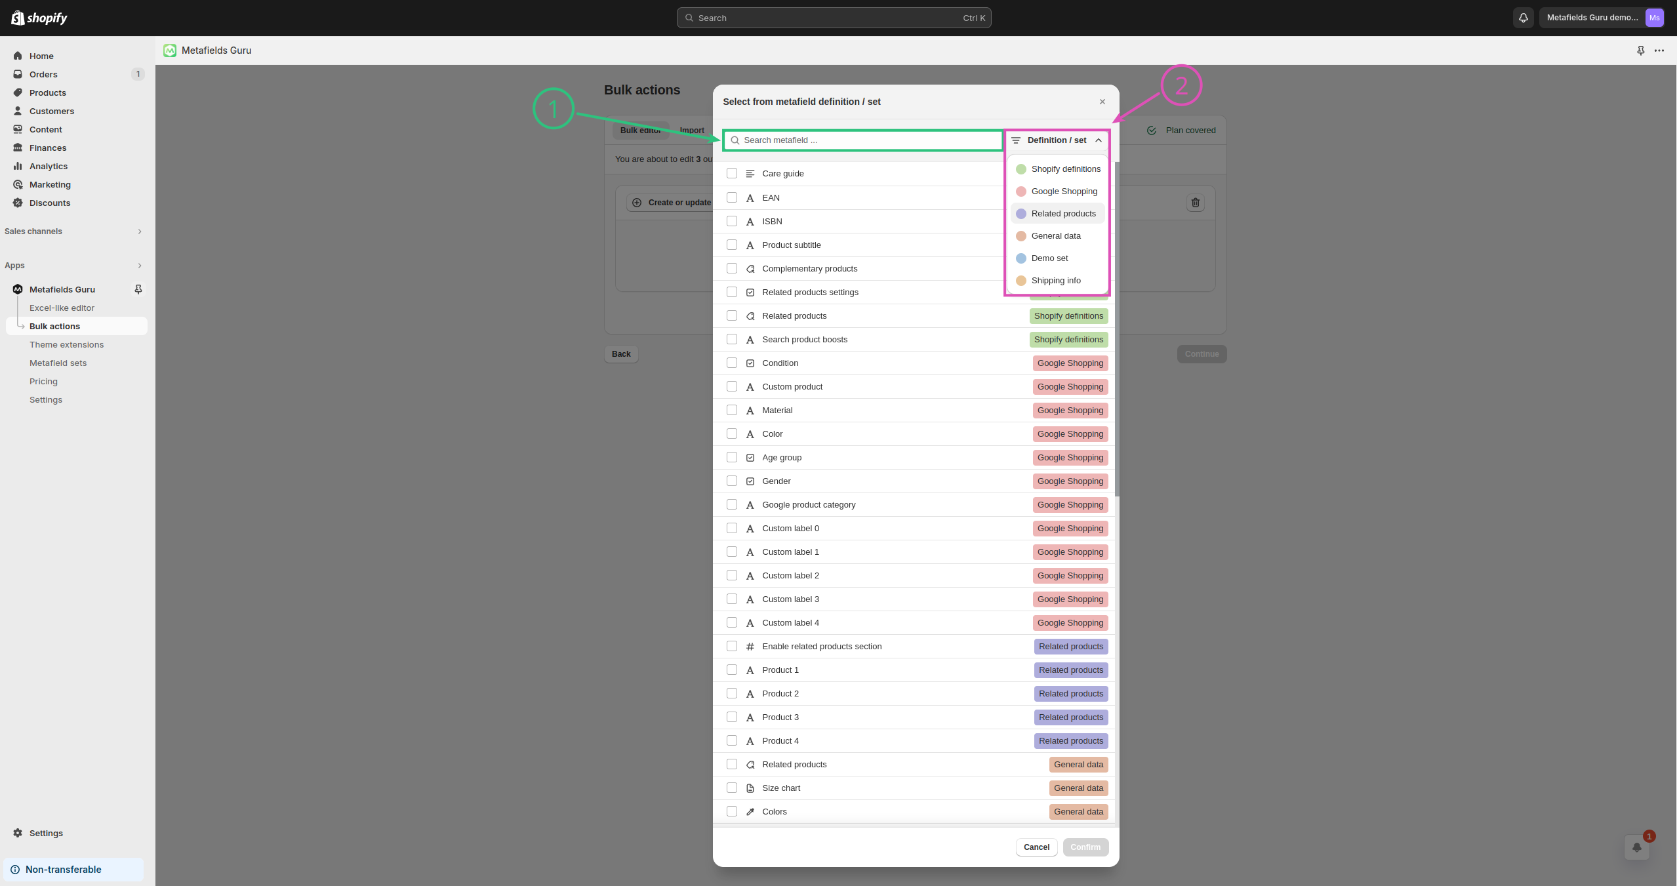Click the Metafields Guru app icon in sidebar

point(18,289)
